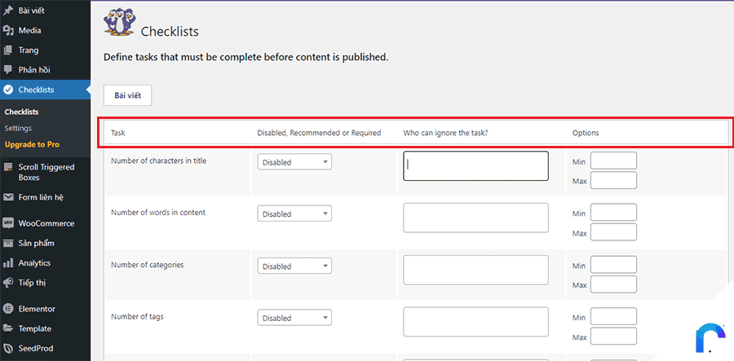734x361 pixels.
Task: Click the Analytics bar chart icon
Action: tap(8, 263)
